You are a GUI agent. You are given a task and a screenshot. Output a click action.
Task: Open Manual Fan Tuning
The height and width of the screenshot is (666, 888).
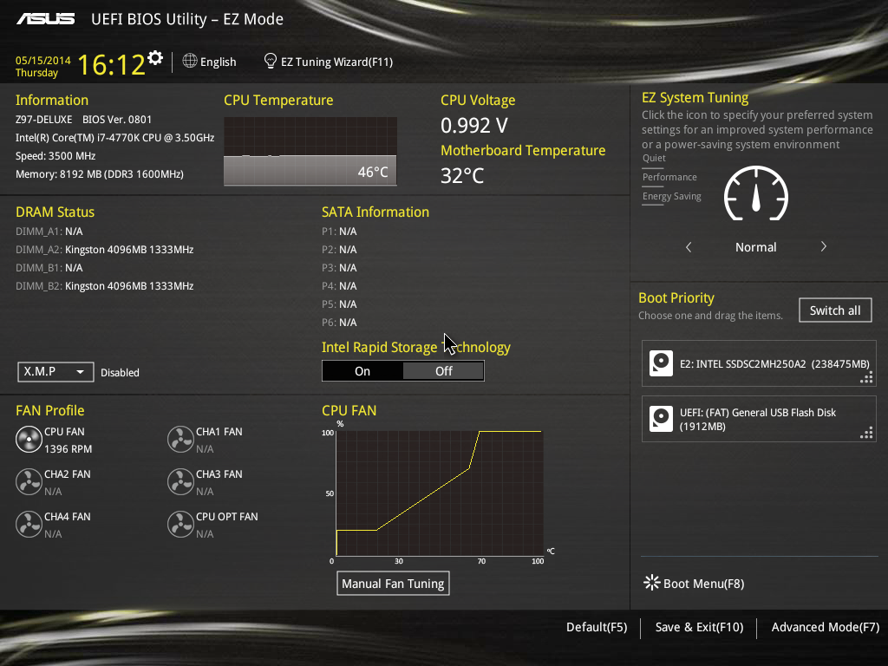tap(393, 584)
